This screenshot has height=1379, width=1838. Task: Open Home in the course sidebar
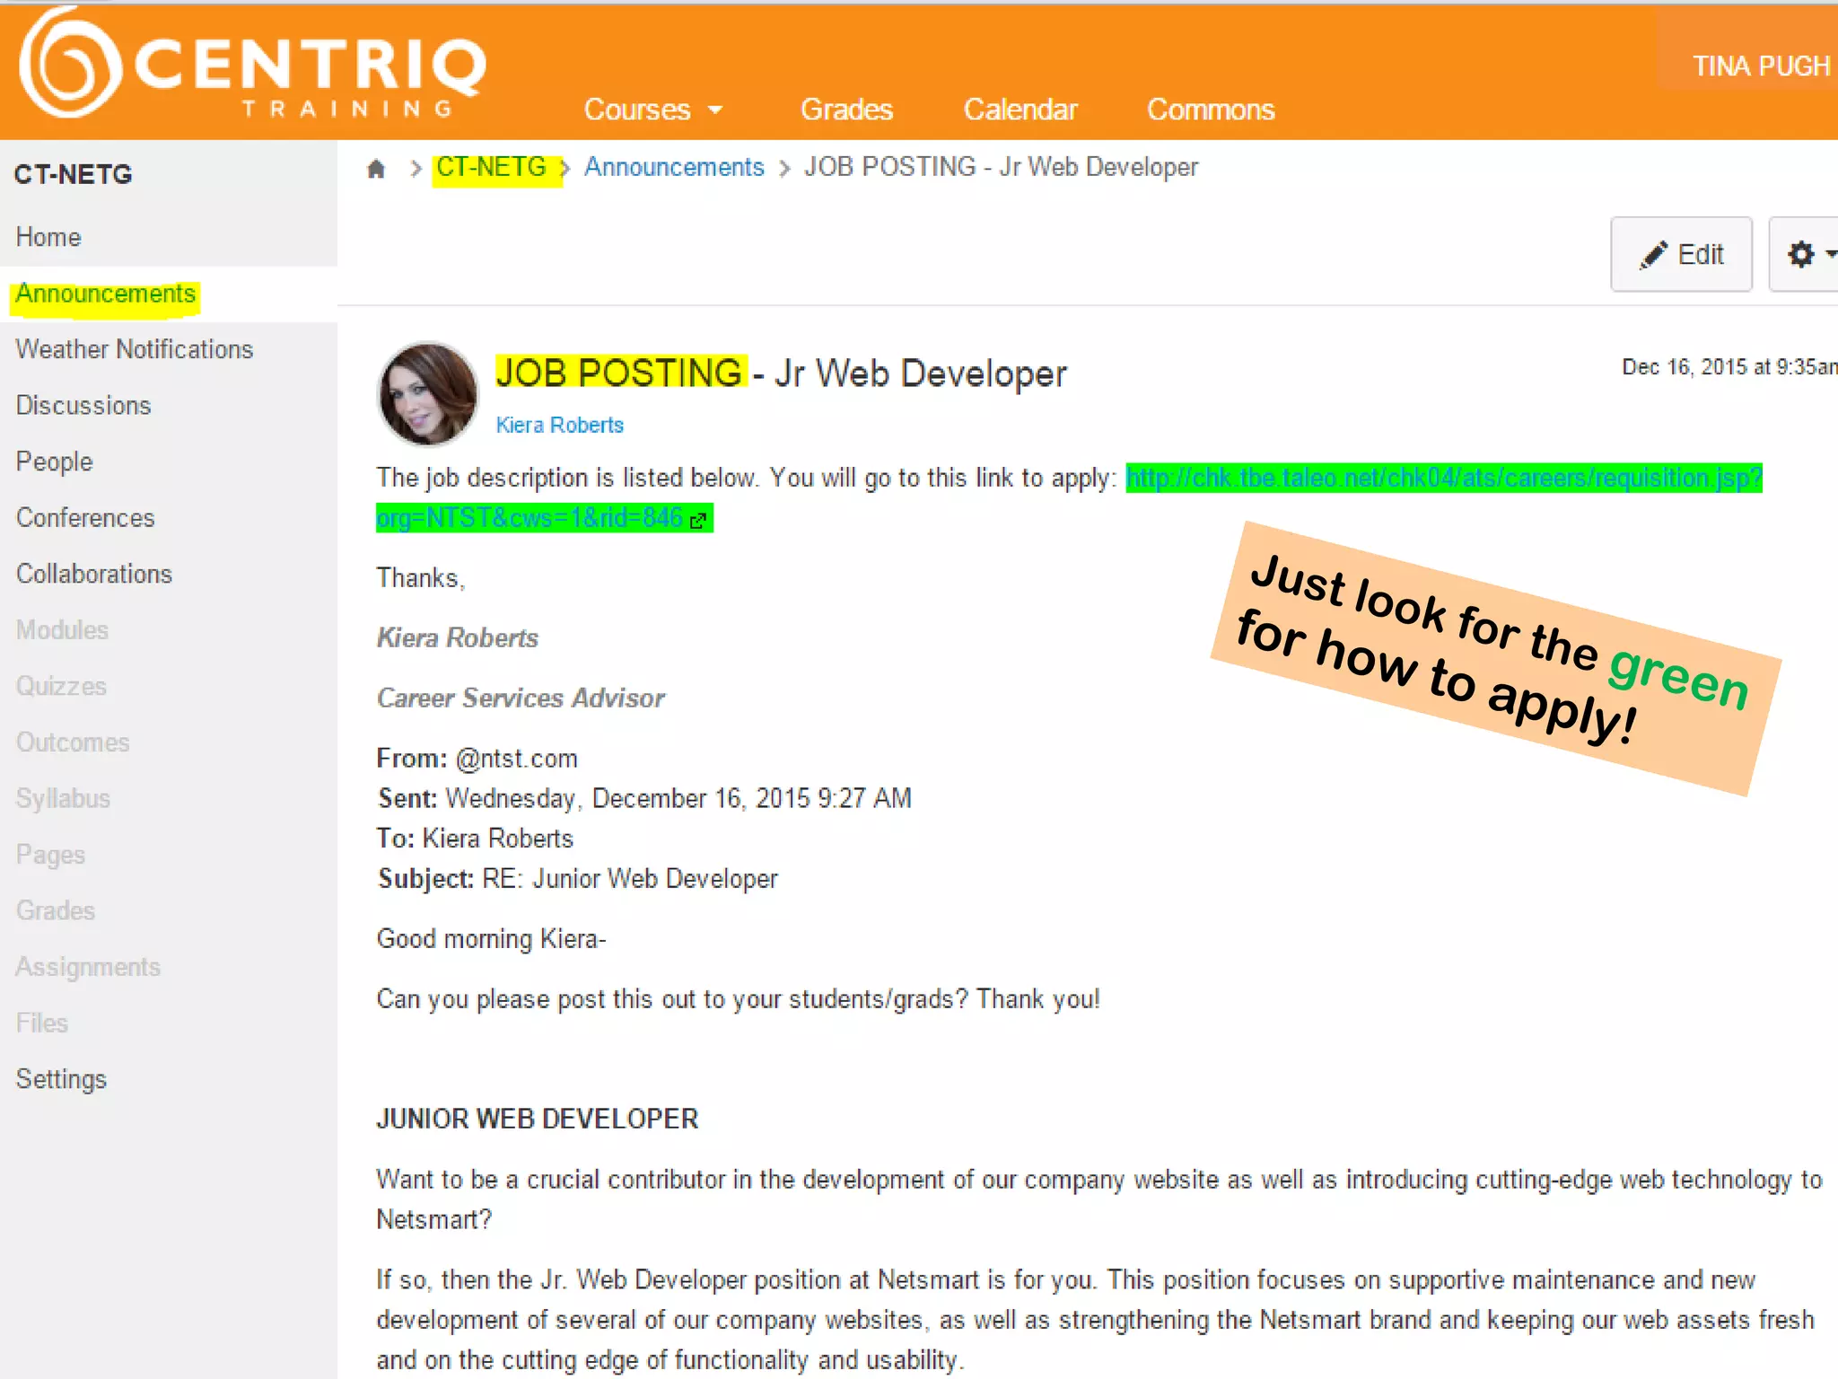pyautogui.click(x=48, y=237)
